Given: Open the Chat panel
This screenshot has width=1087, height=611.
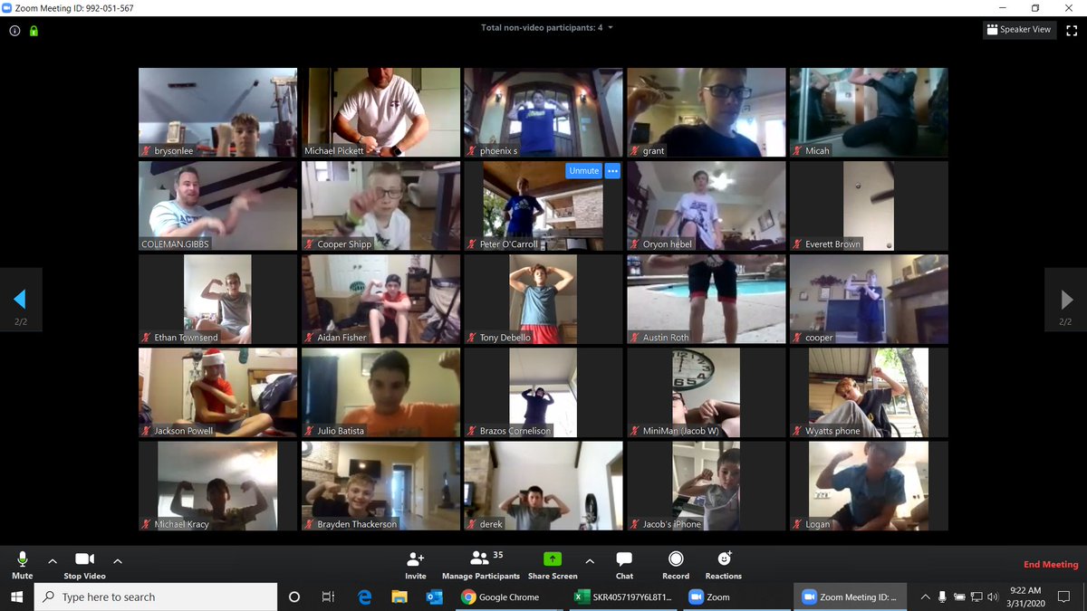Looking at the screenshot, I should coord(624,565).
